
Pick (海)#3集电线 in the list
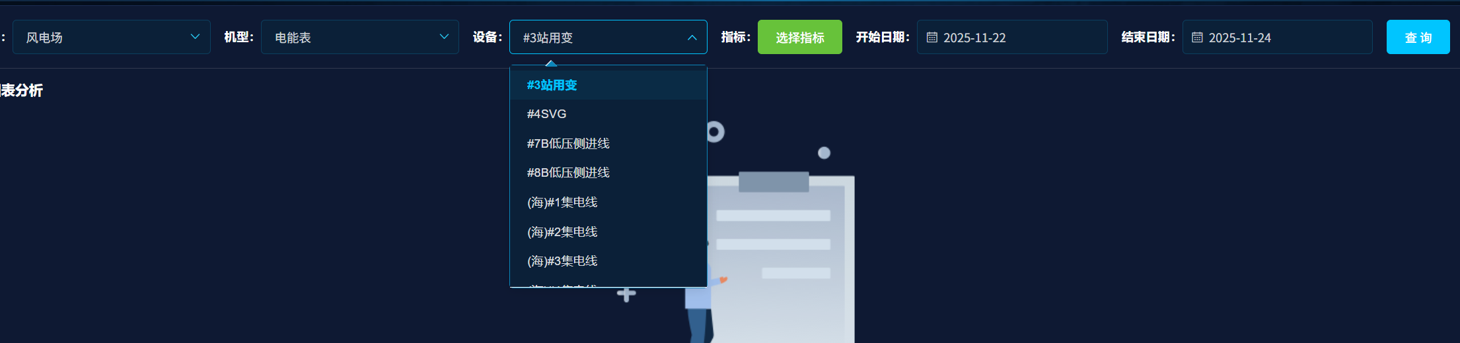point(562,261)
